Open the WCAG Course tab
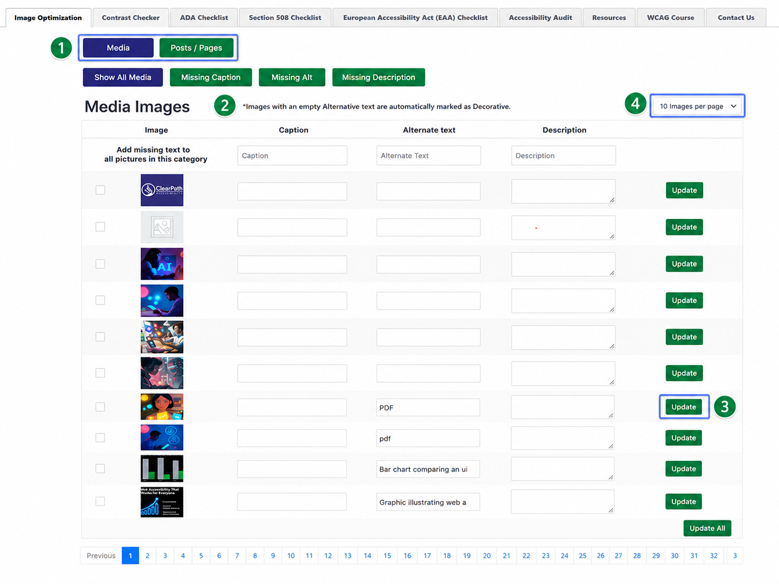 pyautogui.click(x=670, y=18)
